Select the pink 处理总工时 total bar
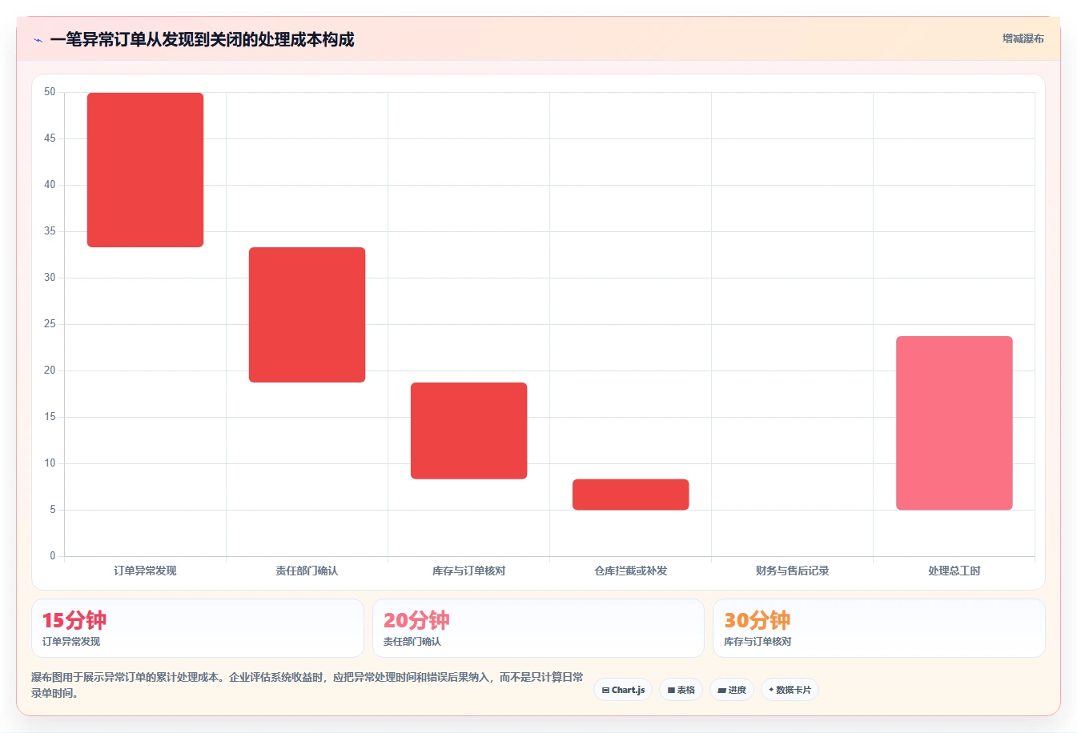1077x733 pixels. point(954,423)
